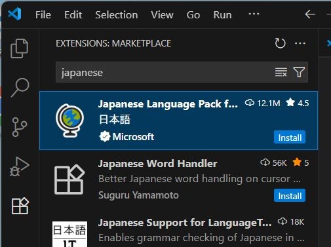Open the Run and Debug view
Viewport: 331px width, 247px height.
(19, 166)
